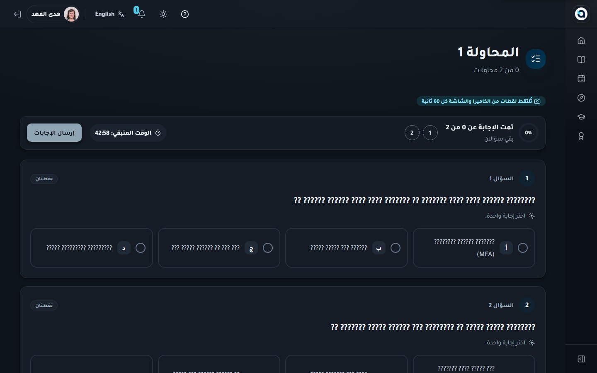597x373 pixels.
Task: Open the compass explore sidebar icon
Action: click(x=581, y=98)
